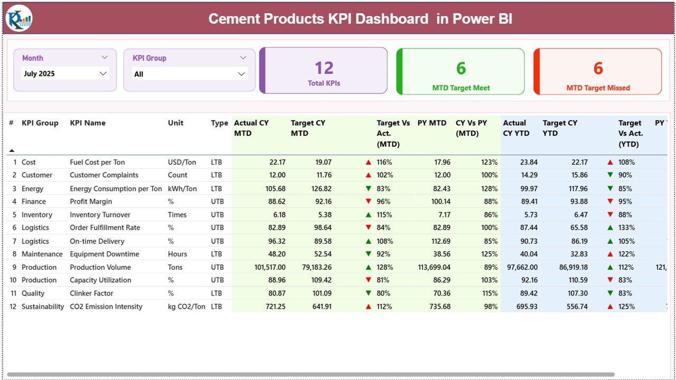Open the Month slicer showing July 2025
The image size is (676, 380).
coord(64,73)
